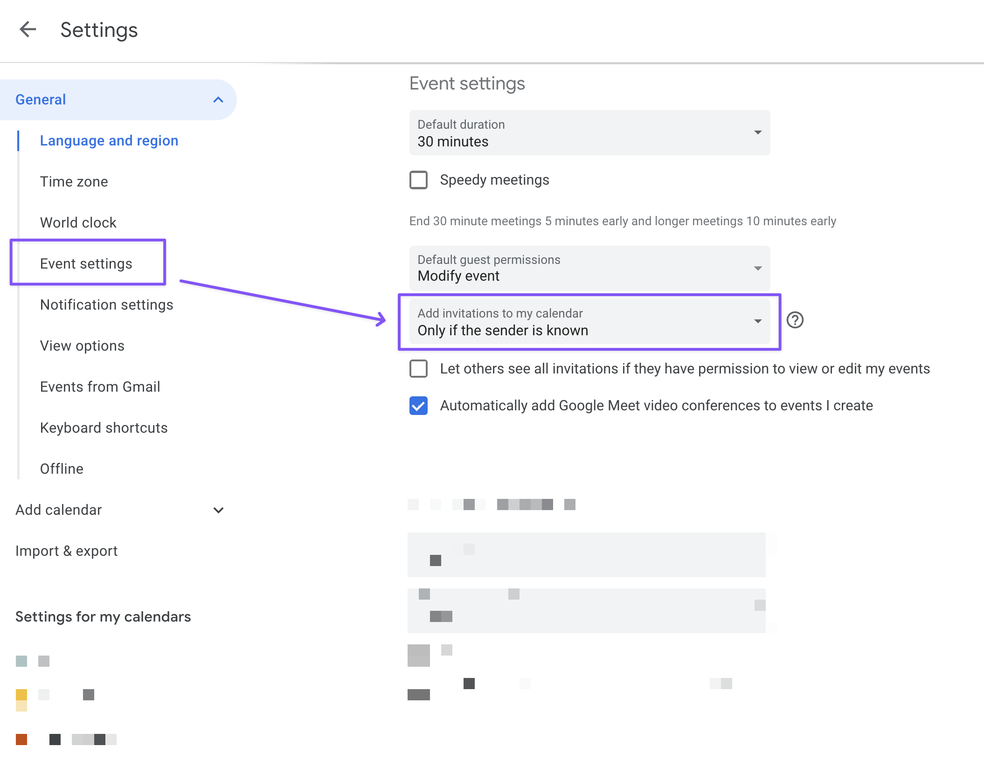
Task: Enable the Speedy meetings checkbox
Action: point(418,180)
